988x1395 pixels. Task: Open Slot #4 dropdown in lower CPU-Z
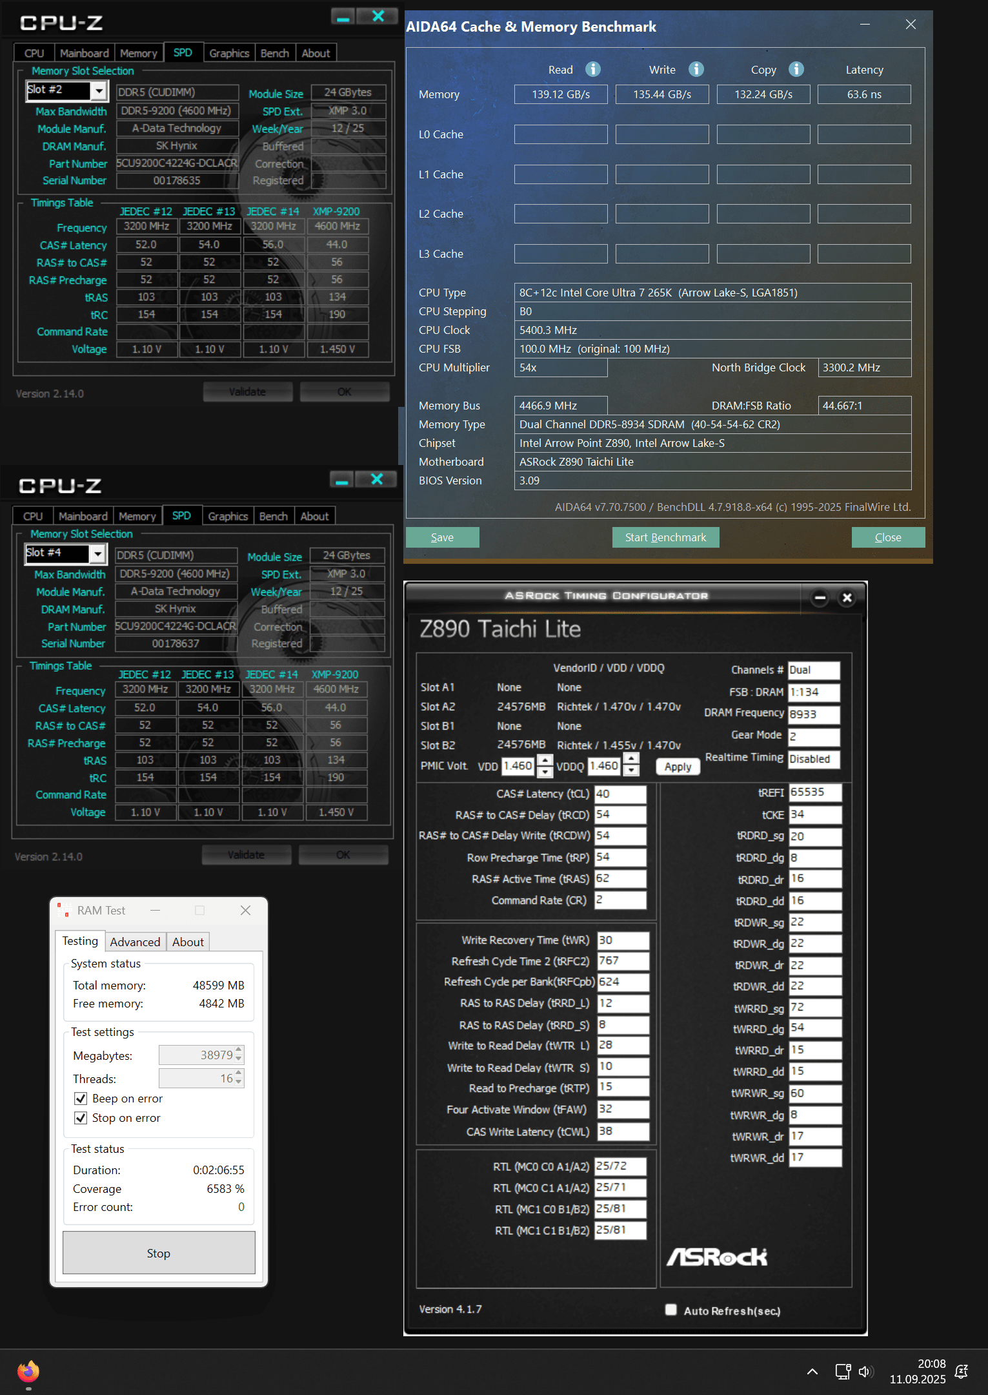(97, 554)
